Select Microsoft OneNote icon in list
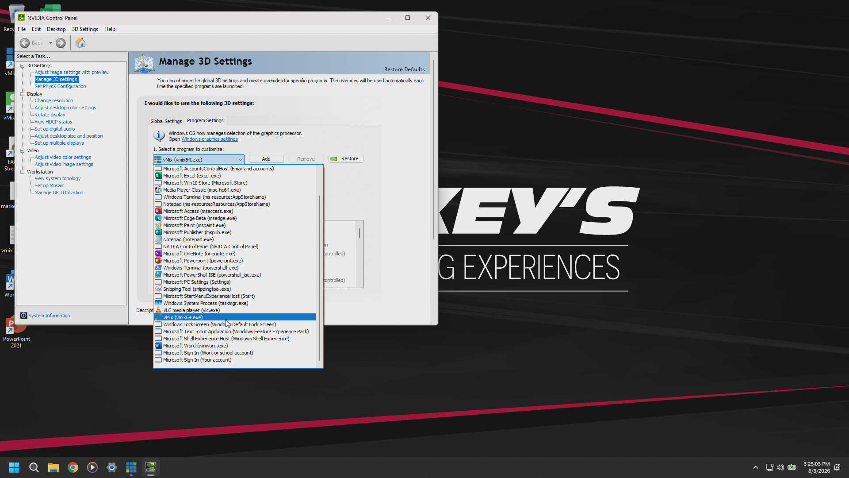The height and width of the screenshot is (478, 849). click(x=158, y=254)
